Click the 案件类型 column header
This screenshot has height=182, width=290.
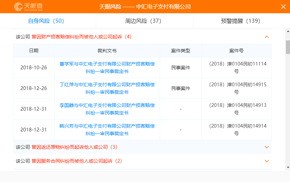coord(181,51)
